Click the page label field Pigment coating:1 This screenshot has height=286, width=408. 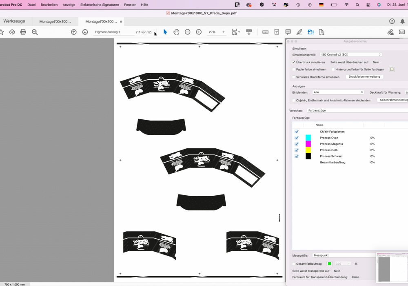[113, 32]
